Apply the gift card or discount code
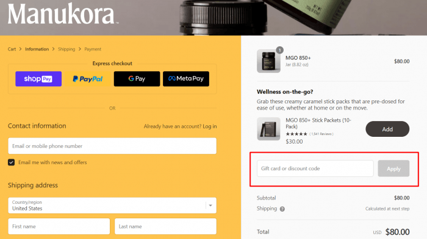 (x=393, y=168)
